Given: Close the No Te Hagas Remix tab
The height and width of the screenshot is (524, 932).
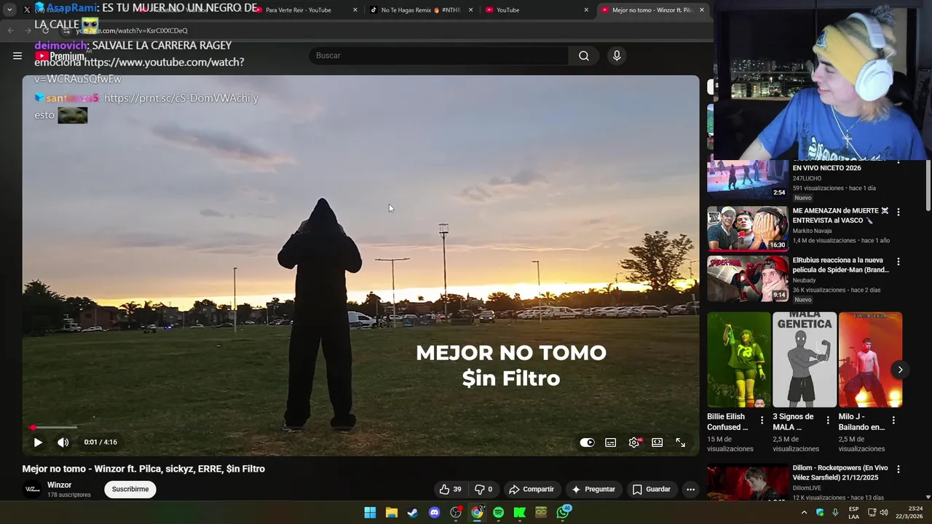Looking at the screenshot, I should click(x=471, y=10).
